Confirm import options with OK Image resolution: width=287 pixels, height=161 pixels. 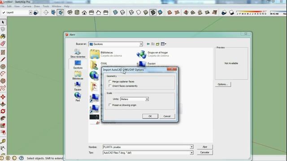[150, 116]
